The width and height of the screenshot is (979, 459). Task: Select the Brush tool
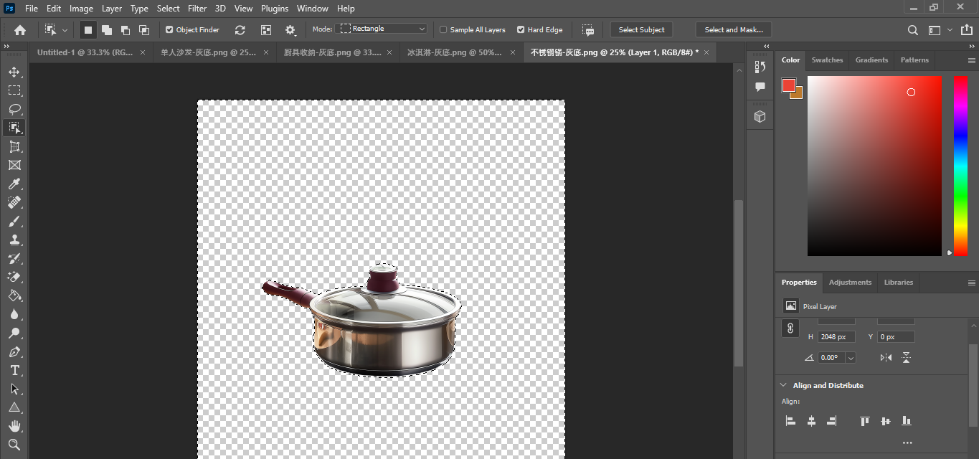click(x=14, y=222)
